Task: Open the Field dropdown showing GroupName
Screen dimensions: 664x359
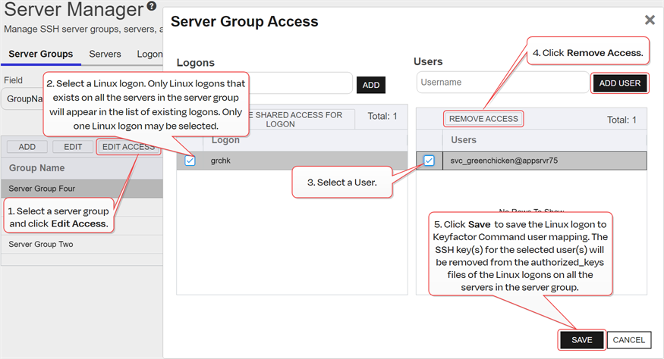Action: (x=23, y=99)
